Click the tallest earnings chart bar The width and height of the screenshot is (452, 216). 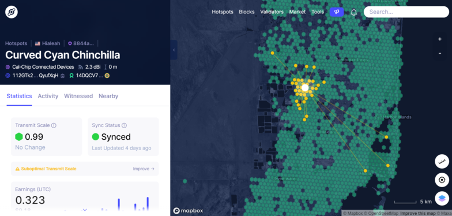point(148,203)
